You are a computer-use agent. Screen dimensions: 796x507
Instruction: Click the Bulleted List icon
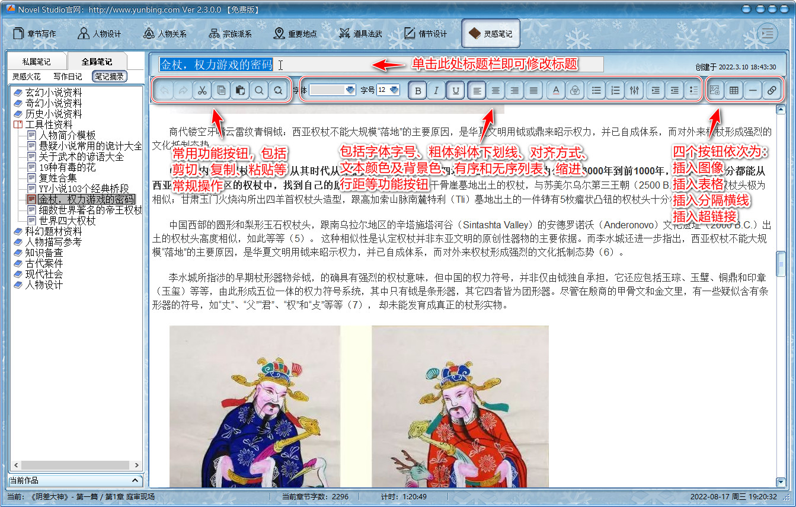click(596, 91)
